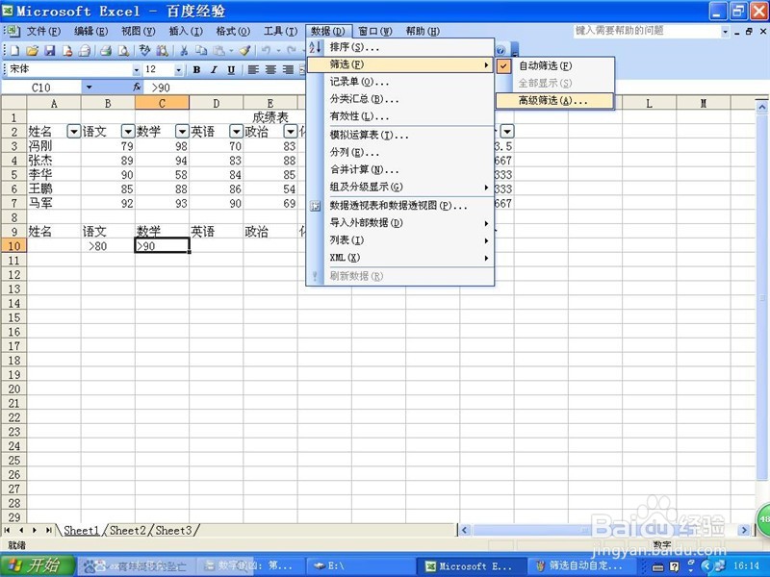This screenshot has width=770, height=577.
Task: Open the 语文 column filter dropdown
Action: [x=128, y=132]
